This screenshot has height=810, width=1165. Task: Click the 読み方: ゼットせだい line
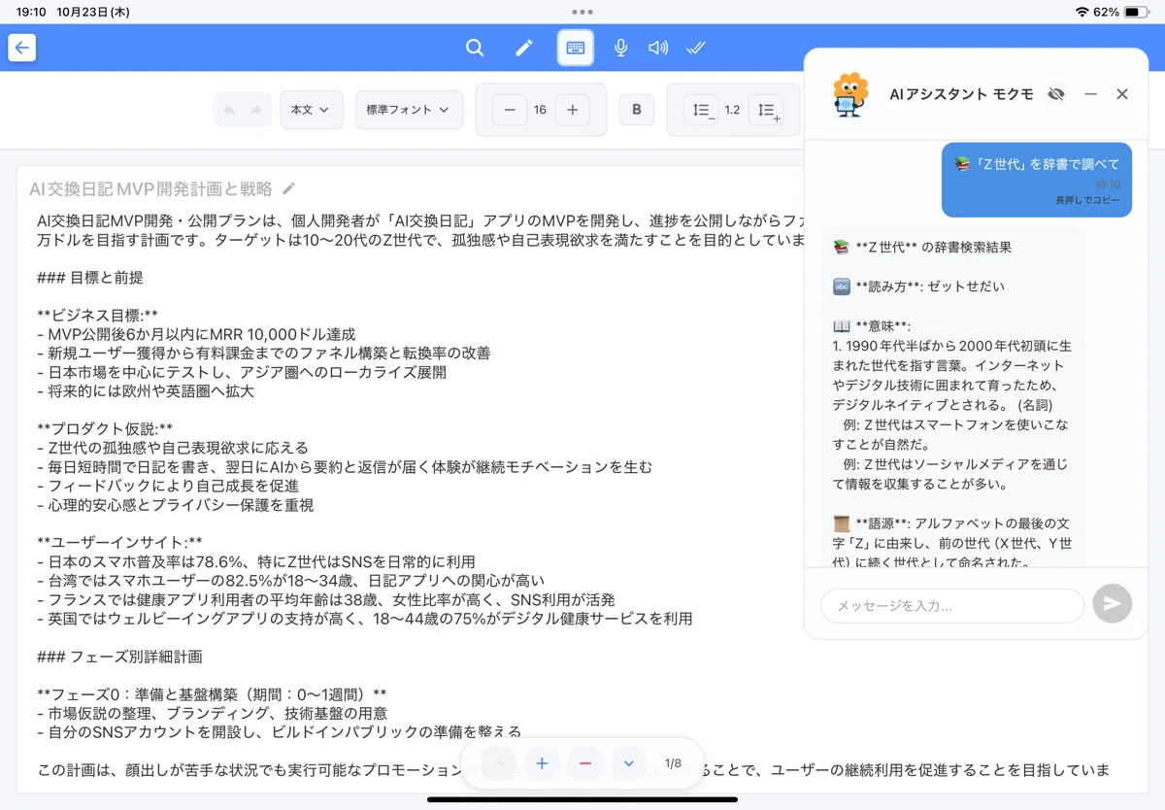[918, 287]
